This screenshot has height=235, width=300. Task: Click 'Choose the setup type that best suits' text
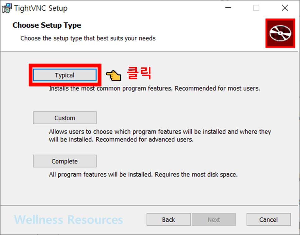(88, 38)
